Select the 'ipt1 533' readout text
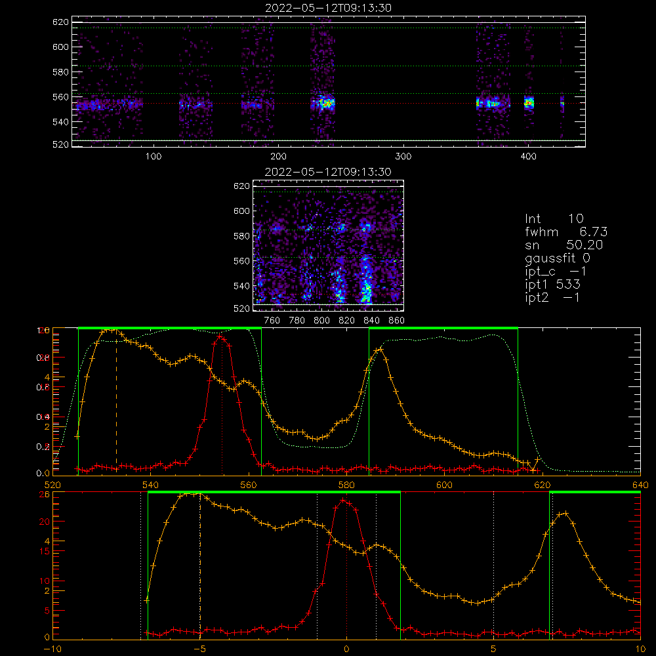 click(x=552, y=285)
